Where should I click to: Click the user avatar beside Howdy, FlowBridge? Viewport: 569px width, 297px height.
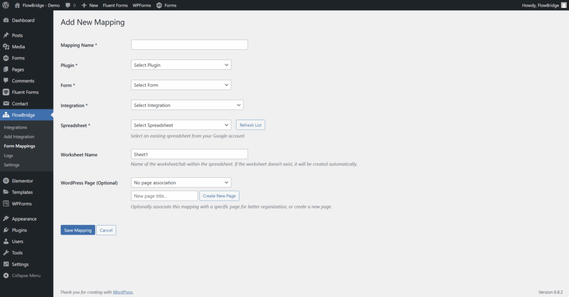[563, 5]
